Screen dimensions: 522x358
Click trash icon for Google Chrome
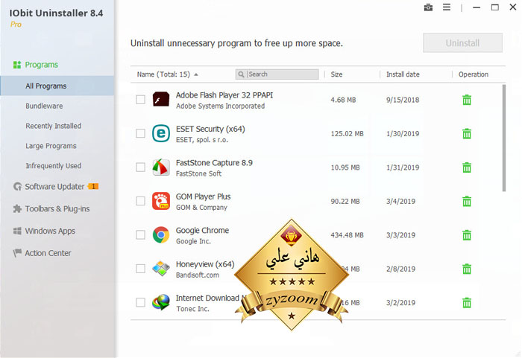(x=467, y=235)
